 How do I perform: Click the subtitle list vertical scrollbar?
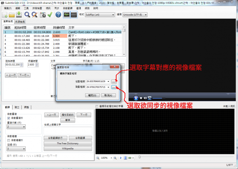click(x=124, y=41)
